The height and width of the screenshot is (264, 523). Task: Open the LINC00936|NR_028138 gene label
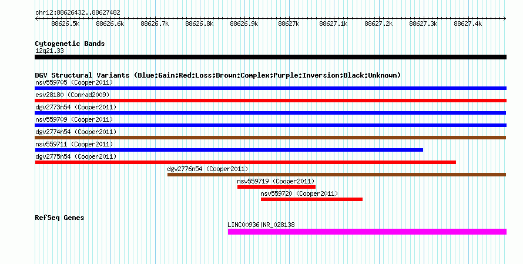(x=261, y=225)
